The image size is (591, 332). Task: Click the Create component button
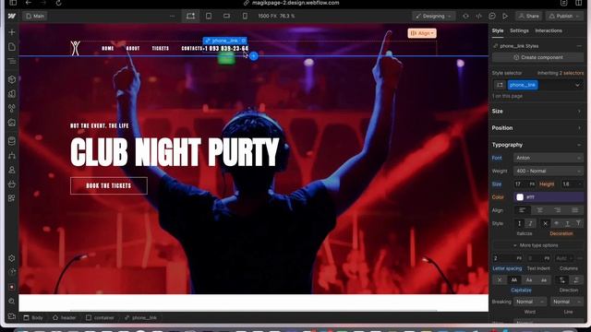coord(537,57)
